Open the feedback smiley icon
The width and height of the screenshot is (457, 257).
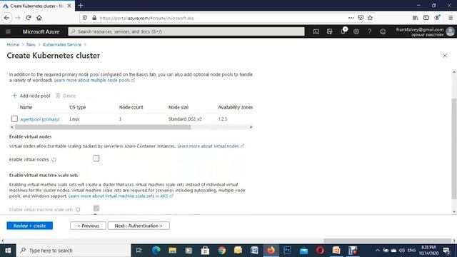click(383, 31)
